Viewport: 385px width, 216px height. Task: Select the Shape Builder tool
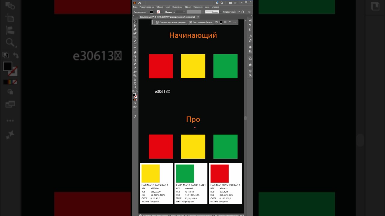[135, 56]
